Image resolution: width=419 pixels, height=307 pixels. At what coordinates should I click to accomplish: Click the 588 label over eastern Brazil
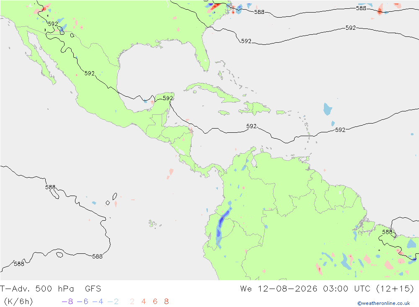click(x=387, y=232)
